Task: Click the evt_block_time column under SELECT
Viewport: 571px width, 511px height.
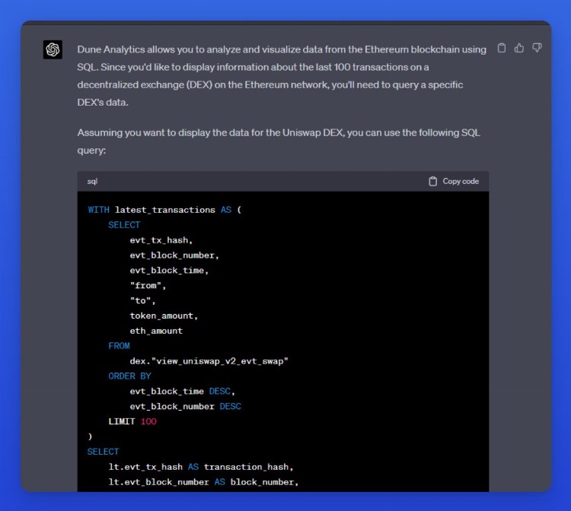Action: 169,270
